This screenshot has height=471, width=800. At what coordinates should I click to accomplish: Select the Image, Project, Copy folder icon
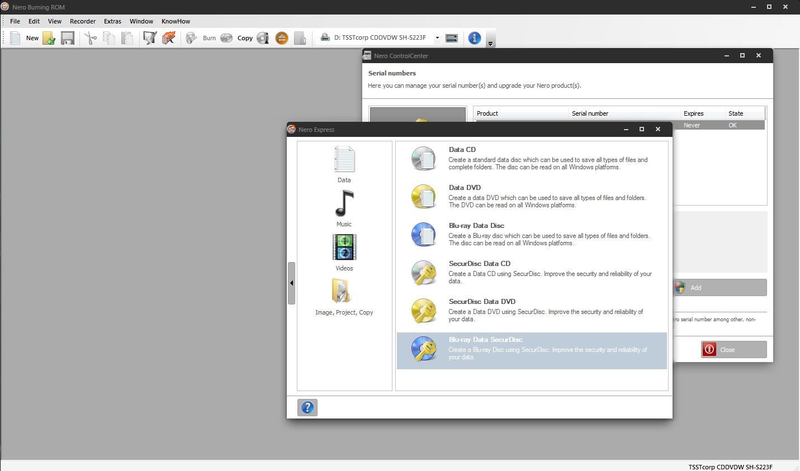click(x=341, y=291)
